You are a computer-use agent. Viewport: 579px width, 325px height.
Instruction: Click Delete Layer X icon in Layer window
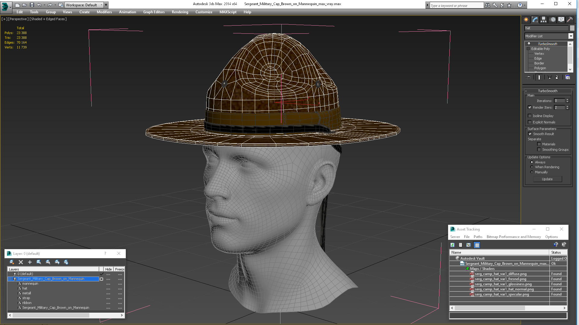[x=21, y=262]
